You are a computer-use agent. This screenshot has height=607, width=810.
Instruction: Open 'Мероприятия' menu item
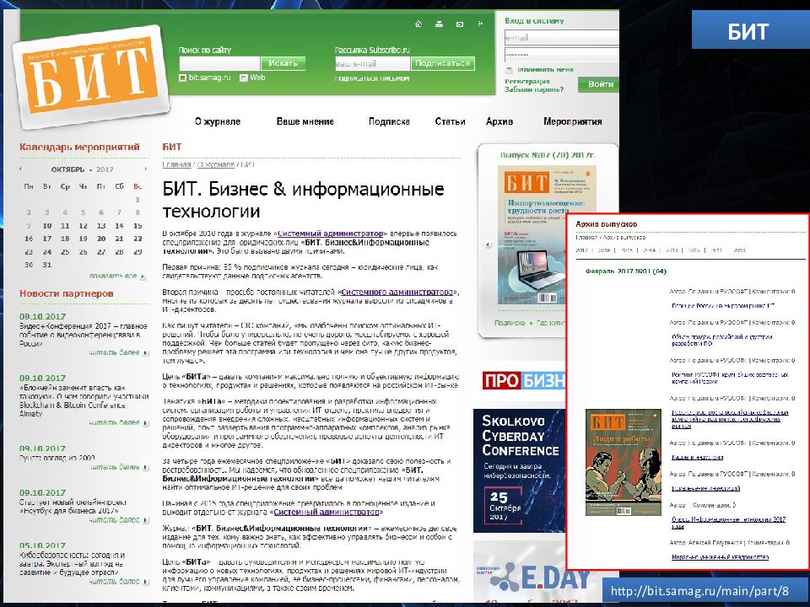click(572, 121)
